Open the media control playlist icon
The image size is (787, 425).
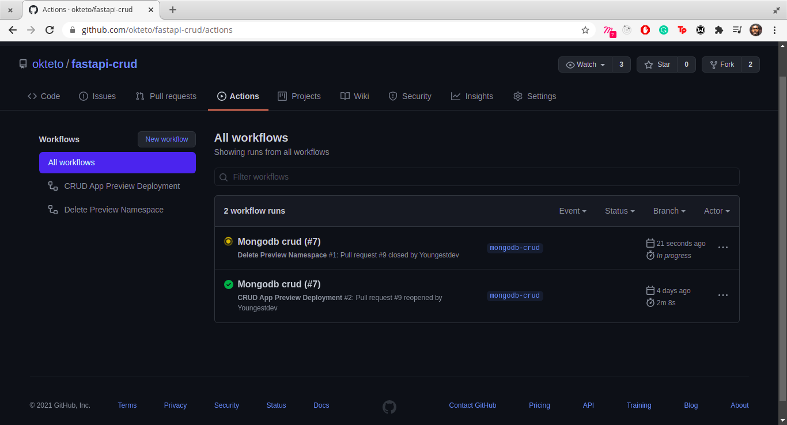point(737,30)
